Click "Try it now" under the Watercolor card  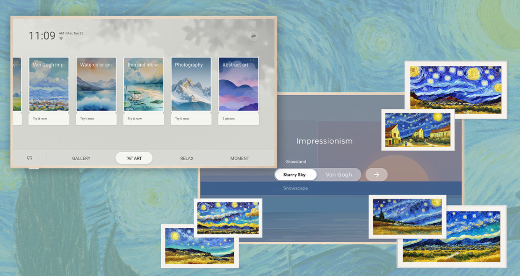(x=87, y=119)
